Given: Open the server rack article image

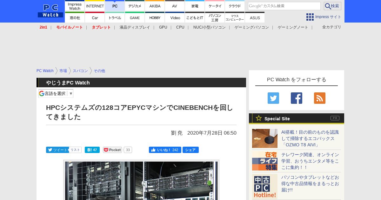Looking at the screenshot, I should pyautogui.click(x=141, y=180).
